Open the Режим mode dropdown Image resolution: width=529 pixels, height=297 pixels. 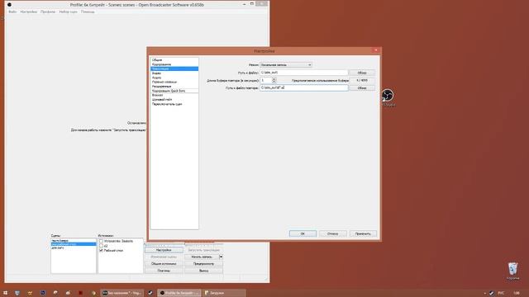286,64
